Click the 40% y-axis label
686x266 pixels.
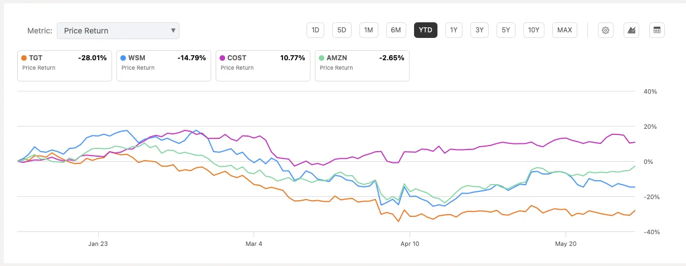point(651,91)
